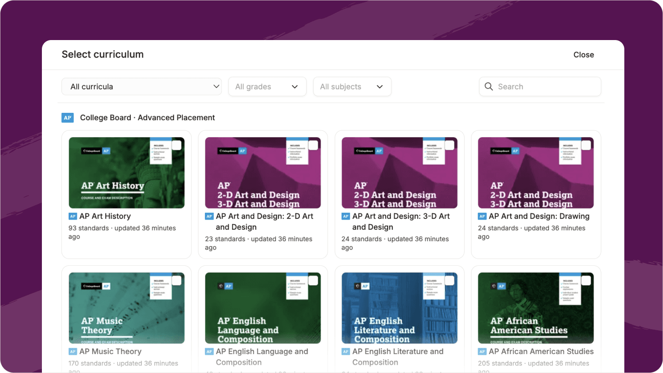The image size is (663, 373).
Task: Close the Select curriculum dialog
Action: point(584,55)
